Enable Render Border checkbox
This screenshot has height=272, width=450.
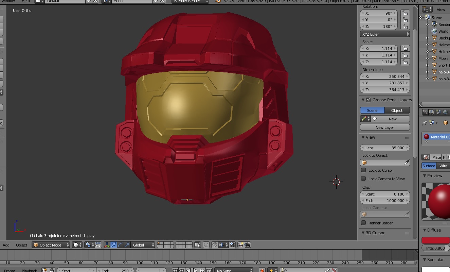[363, 223]
